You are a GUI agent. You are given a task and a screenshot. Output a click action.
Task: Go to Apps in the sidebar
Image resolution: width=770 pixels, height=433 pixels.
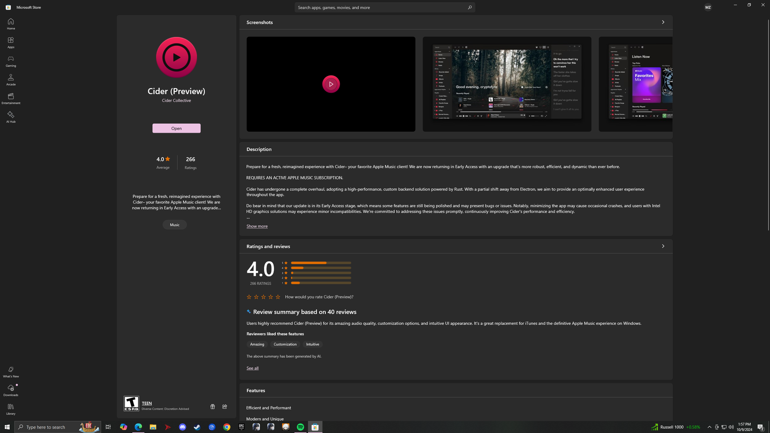(x=11, y=42)
